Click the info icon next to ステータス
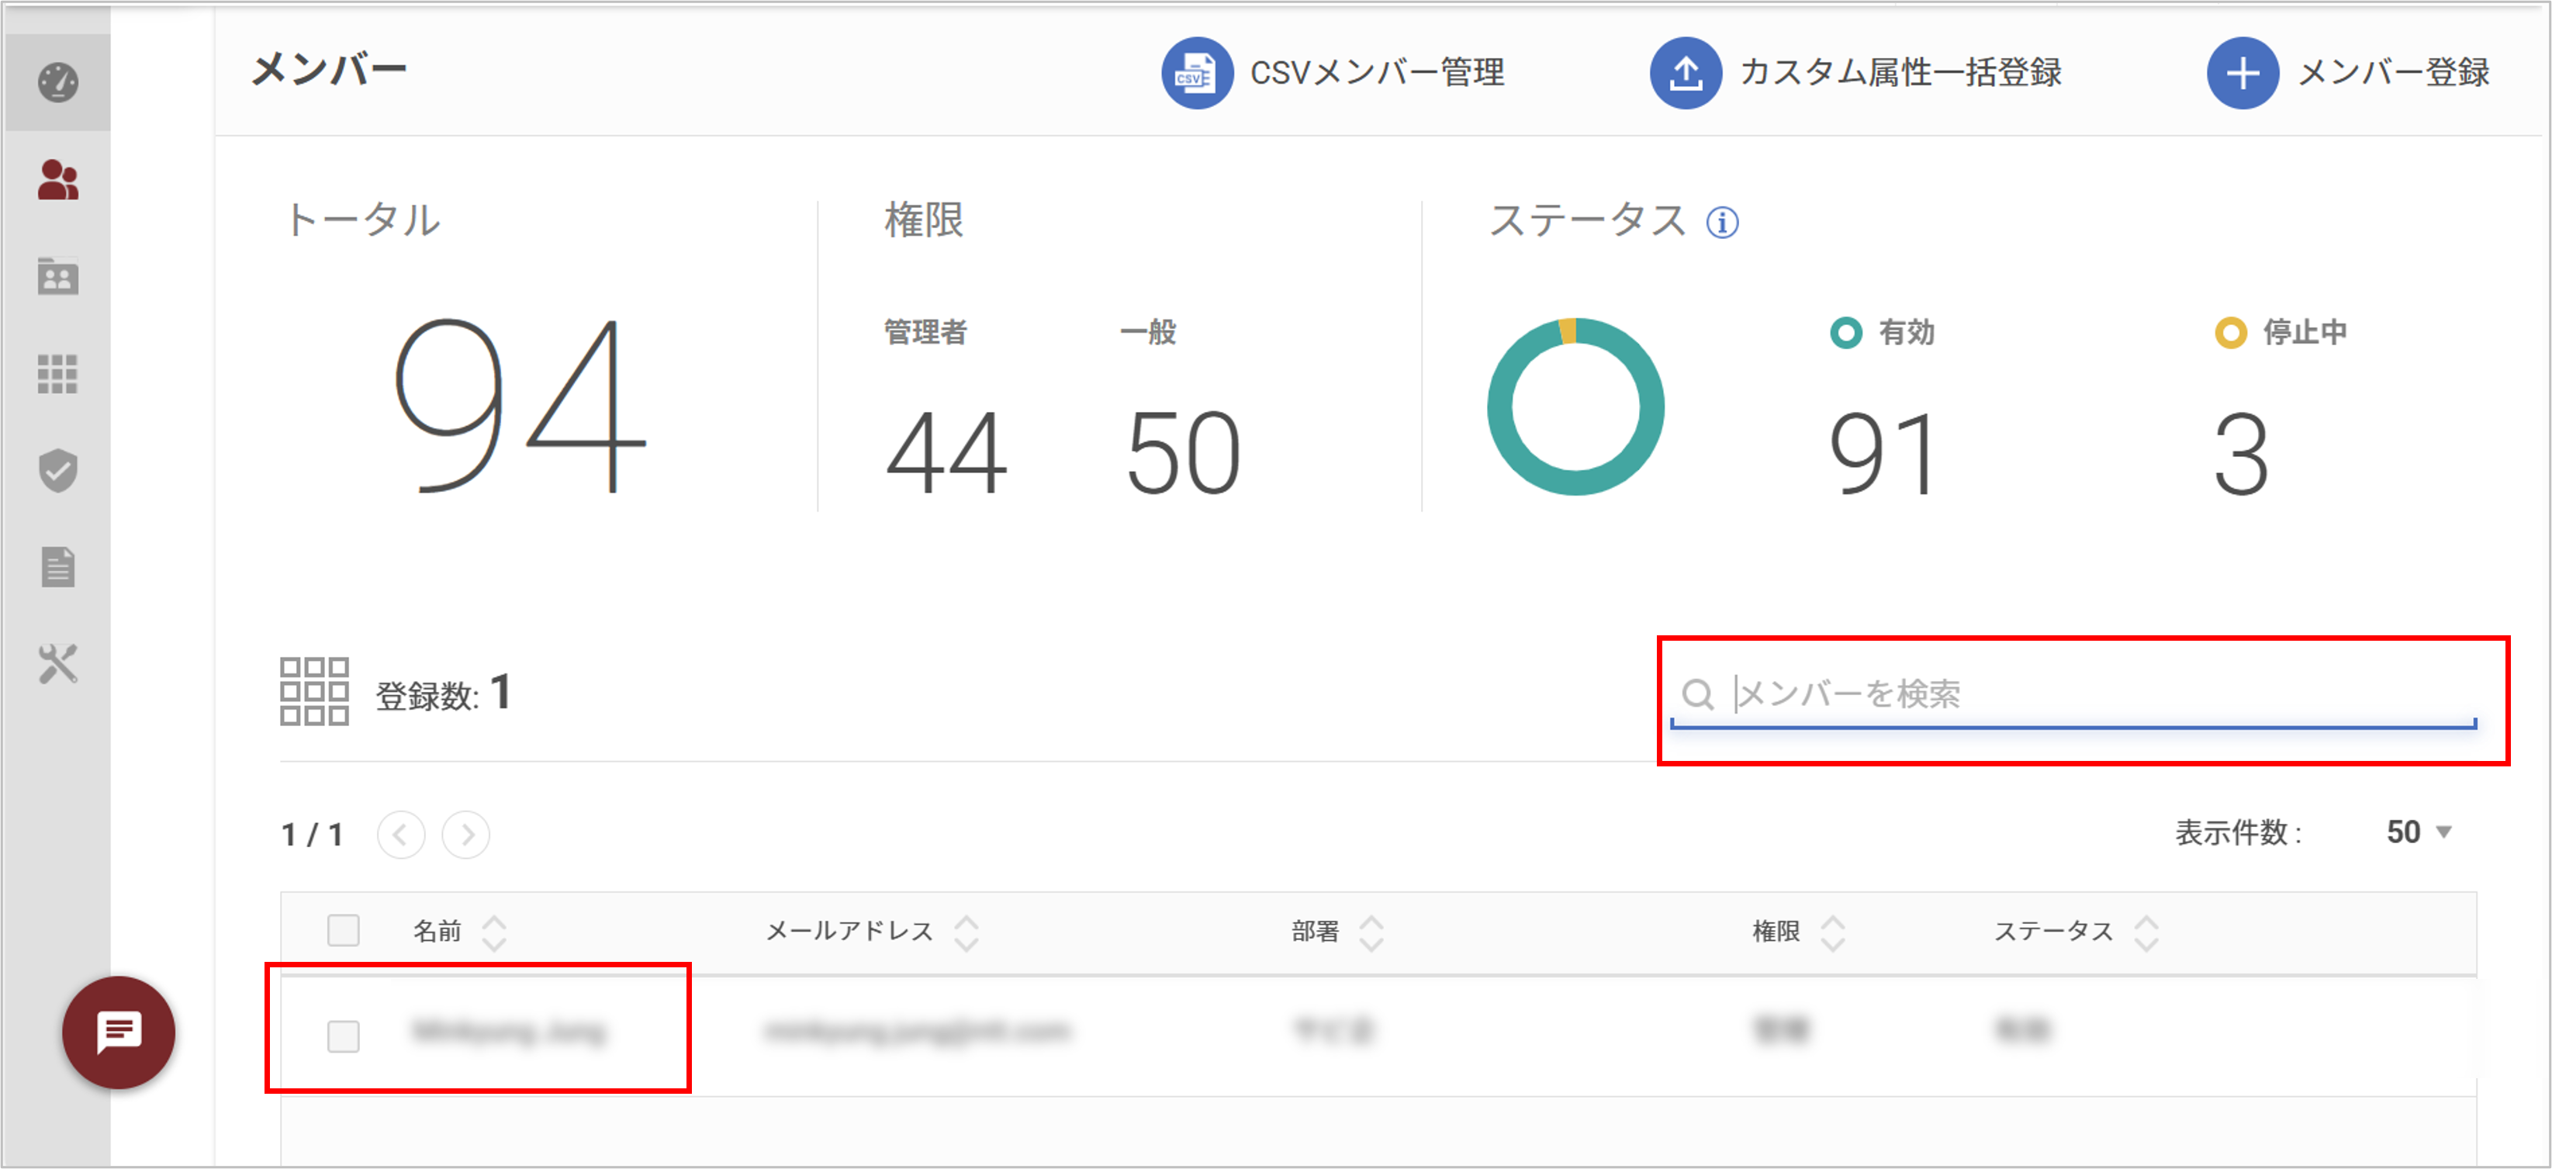Viewport: 2552px width, 1169px height. (1724, 223)
